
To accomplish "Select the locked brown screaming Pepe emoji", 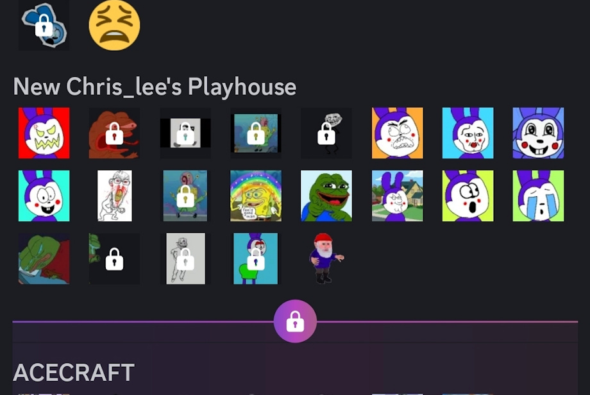I will tap(114, 133).
